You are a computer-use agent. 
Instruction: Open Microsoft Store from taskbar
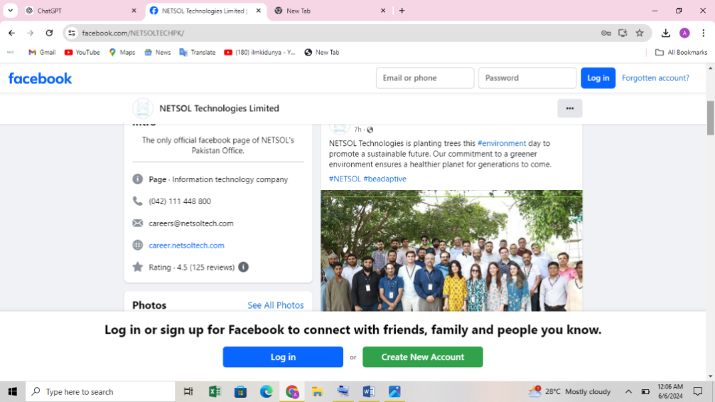click(240, 391)
